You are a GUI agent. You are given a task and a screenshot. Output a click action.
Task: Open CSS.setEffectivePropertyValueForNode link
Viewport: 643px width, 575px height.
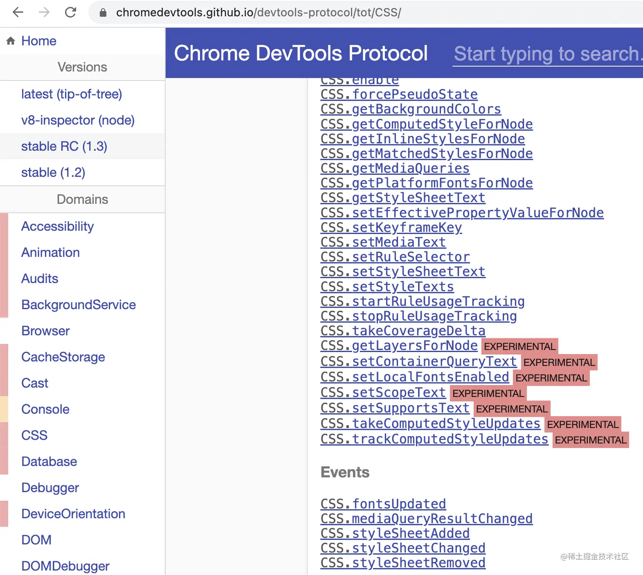pos(462,213)
